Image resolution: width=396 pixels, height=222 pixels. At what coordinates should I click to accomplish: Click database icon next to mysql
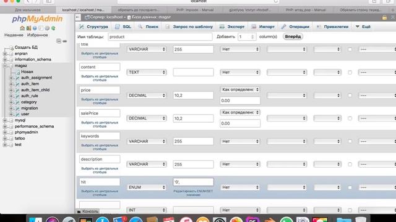pos(11,120)
